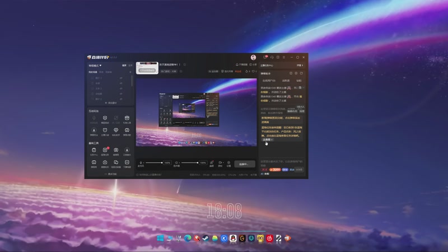This screenshot has width=448, height=252.
Task: Toggle visibility eye of the second source row
Action: click(x=121, y=83)
